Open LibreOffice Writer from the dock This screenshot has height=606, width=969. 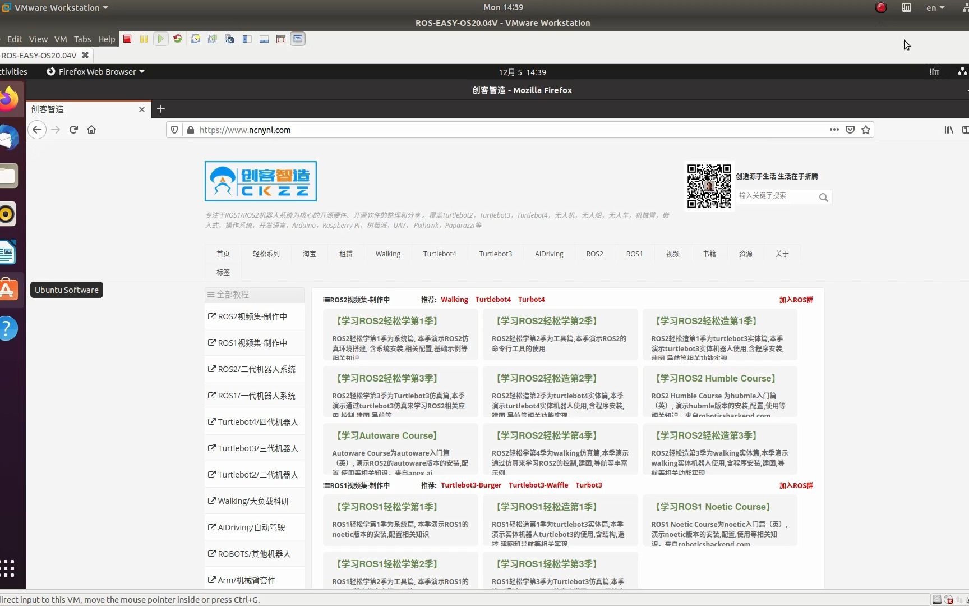[8, 252]
